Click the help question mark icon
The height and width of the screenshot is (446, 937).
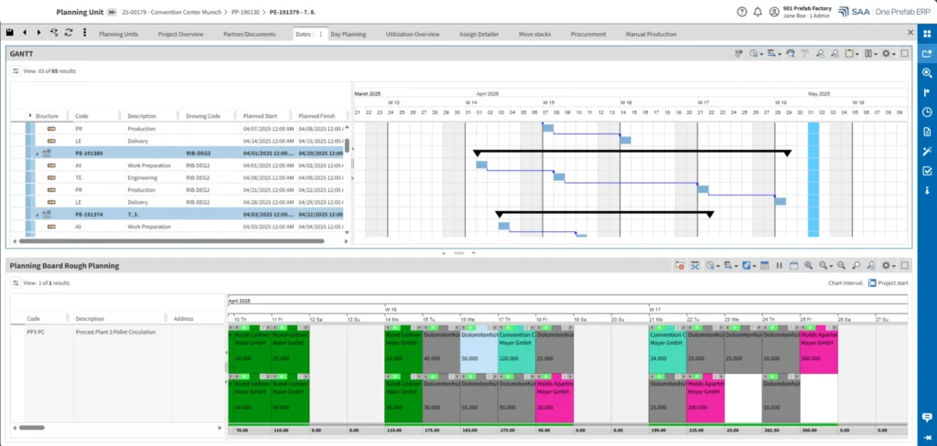click(x=742, y=11)
